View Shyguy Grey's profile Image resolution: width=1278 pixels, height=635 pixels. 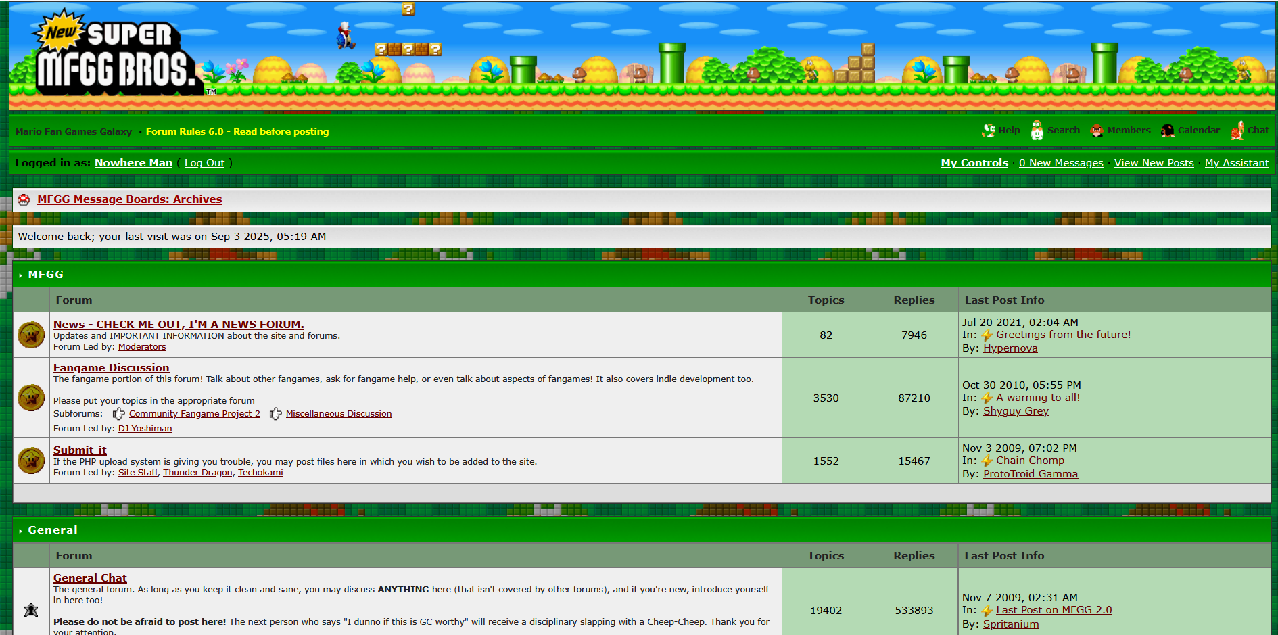coord(1016,411)
